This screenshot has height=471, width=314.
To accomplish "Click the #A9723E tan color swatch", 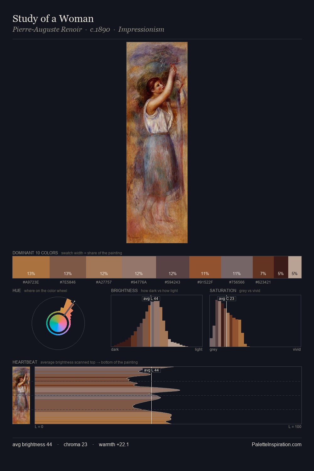I will (31, 267).
